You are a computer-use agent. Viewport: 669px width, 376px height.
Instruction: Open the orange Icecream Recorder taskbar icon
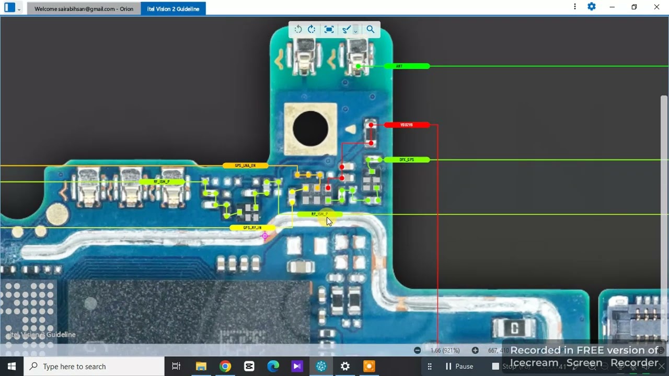pyautogui.click(x=370, y=366)
